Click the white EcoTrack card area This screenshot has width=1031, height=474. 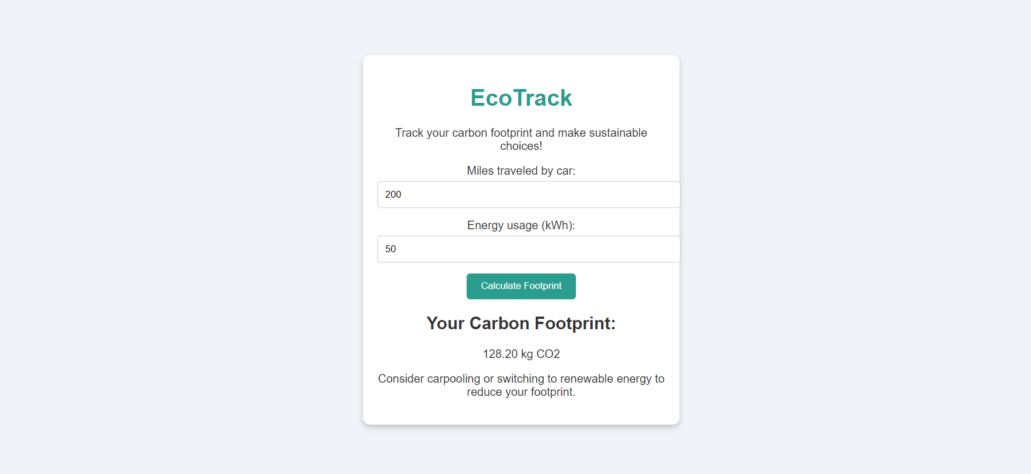pos(521,414)
